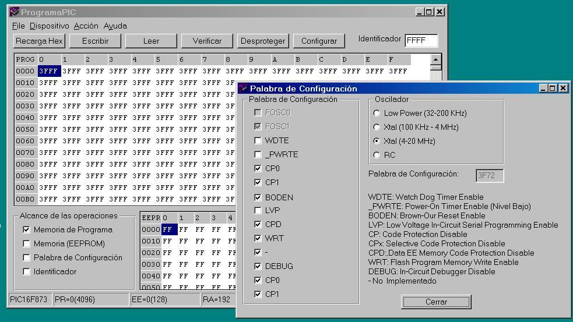This screenshot has width=573, height=322.
Task: Close the dialog with the Cerrar button
Action: point(436,302)
